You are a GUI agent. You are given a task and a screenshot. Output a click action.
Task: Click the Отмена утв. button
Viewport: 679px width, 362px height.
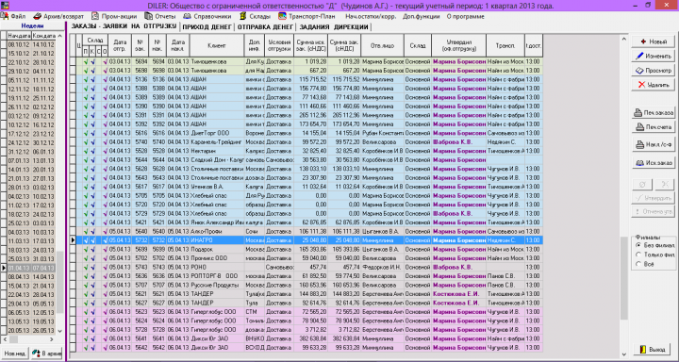(x=654, y=212)
